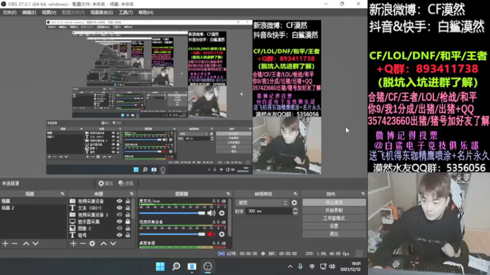This screenshot has height=275, width=490.
Task: Lock the 视频采集设备 source
Action: (x=128, y=201)
